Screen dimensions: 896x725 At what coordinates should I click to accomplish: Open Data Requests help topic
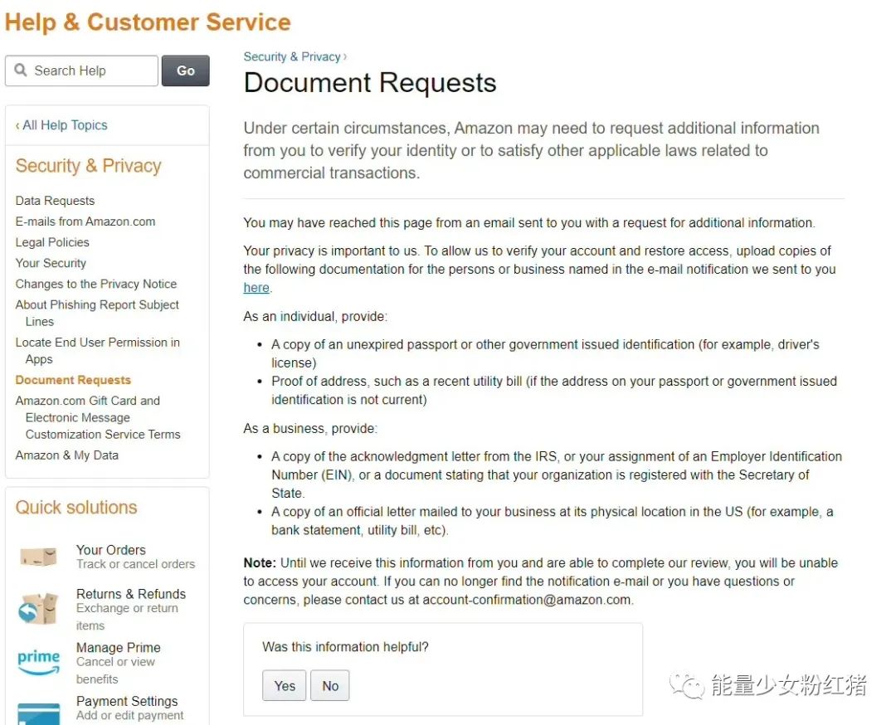coord(55,201)
